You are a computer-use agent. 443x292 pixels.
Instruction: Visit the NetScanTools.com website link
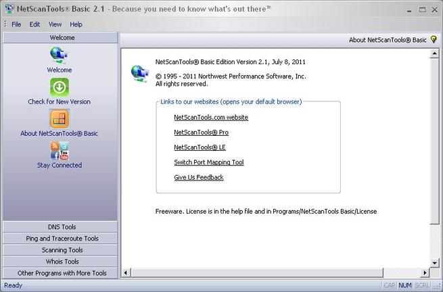tap(211, 118)
